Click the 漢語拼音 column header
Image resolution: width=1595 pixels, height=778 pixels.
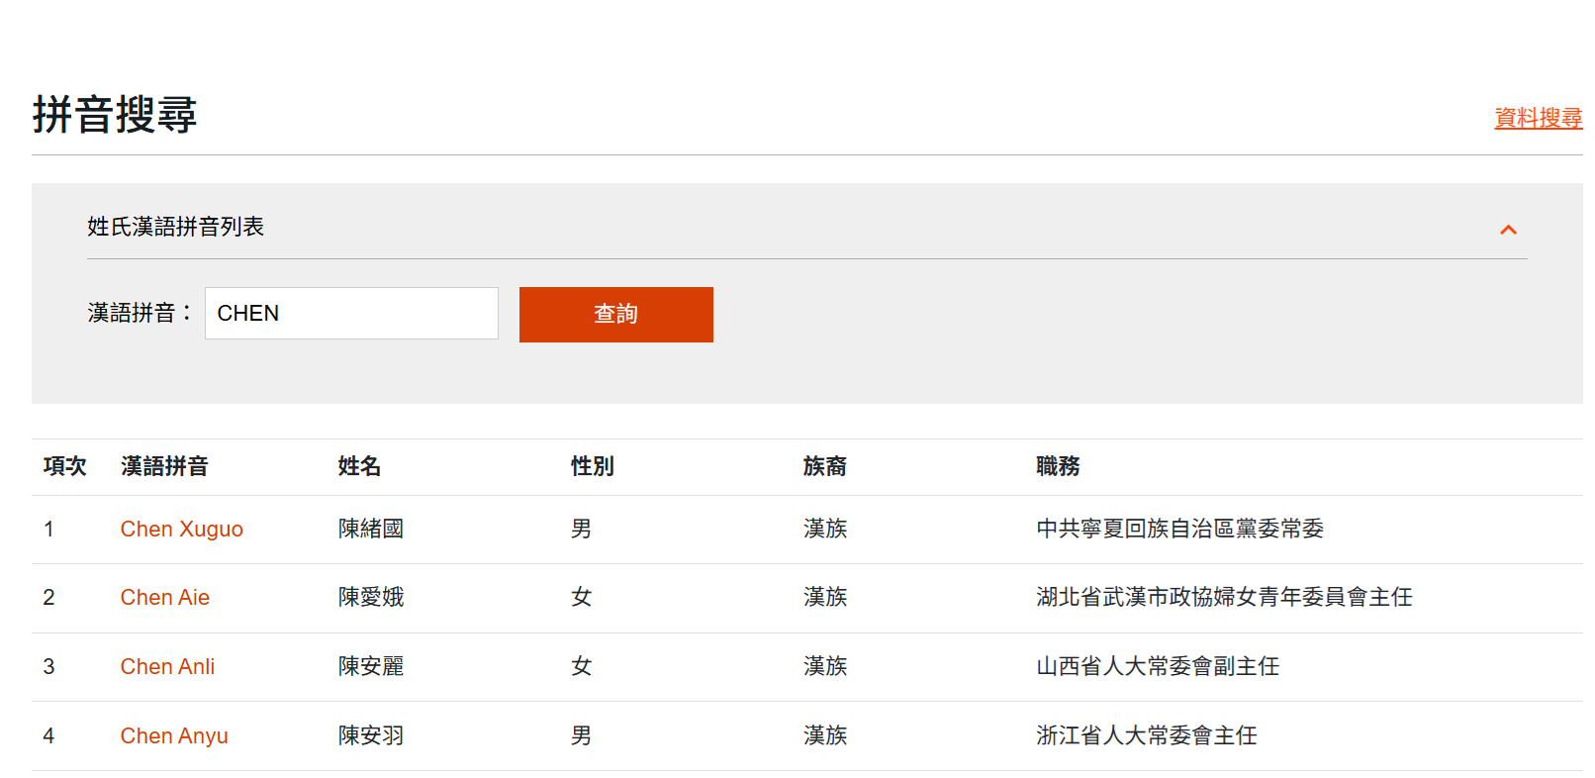164,467
